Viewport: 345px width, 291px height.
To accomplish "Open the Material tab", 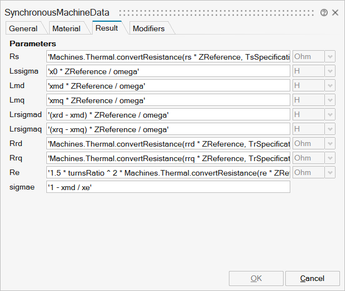I will (66, 28).
